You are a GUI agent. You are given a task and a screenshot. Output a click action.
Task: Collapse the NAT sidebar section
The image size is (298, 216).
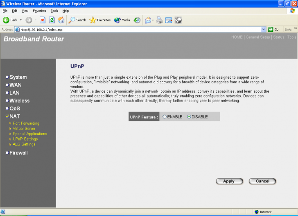[x=15, y=116]
